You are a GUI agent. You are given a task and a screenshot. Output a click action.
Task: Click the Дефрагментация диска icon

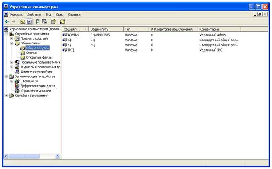coord(17,86)
